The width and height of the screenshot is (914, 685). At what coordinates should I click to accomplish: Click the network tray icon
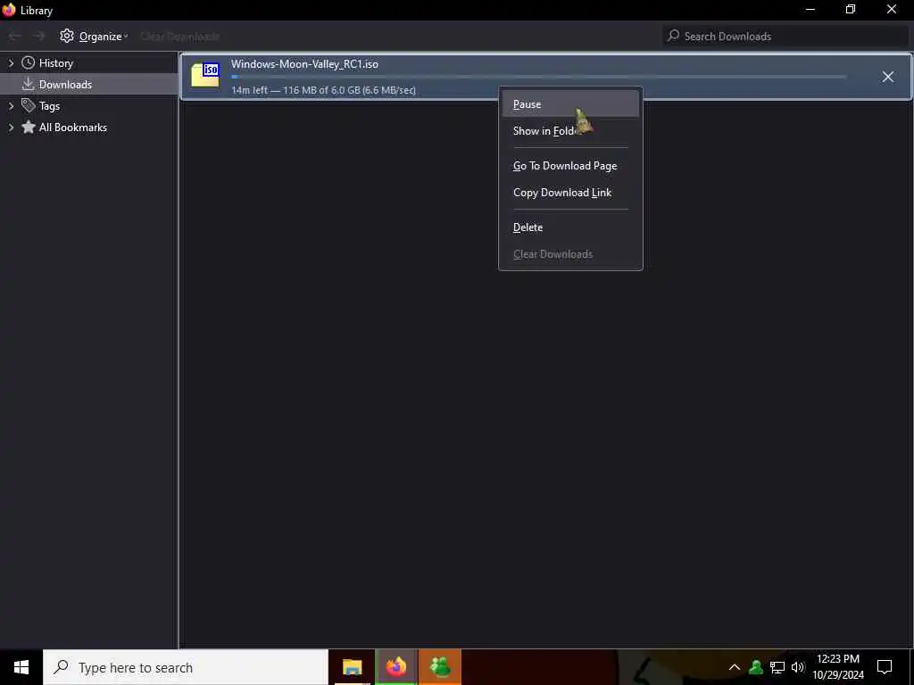tap(777, 667)
